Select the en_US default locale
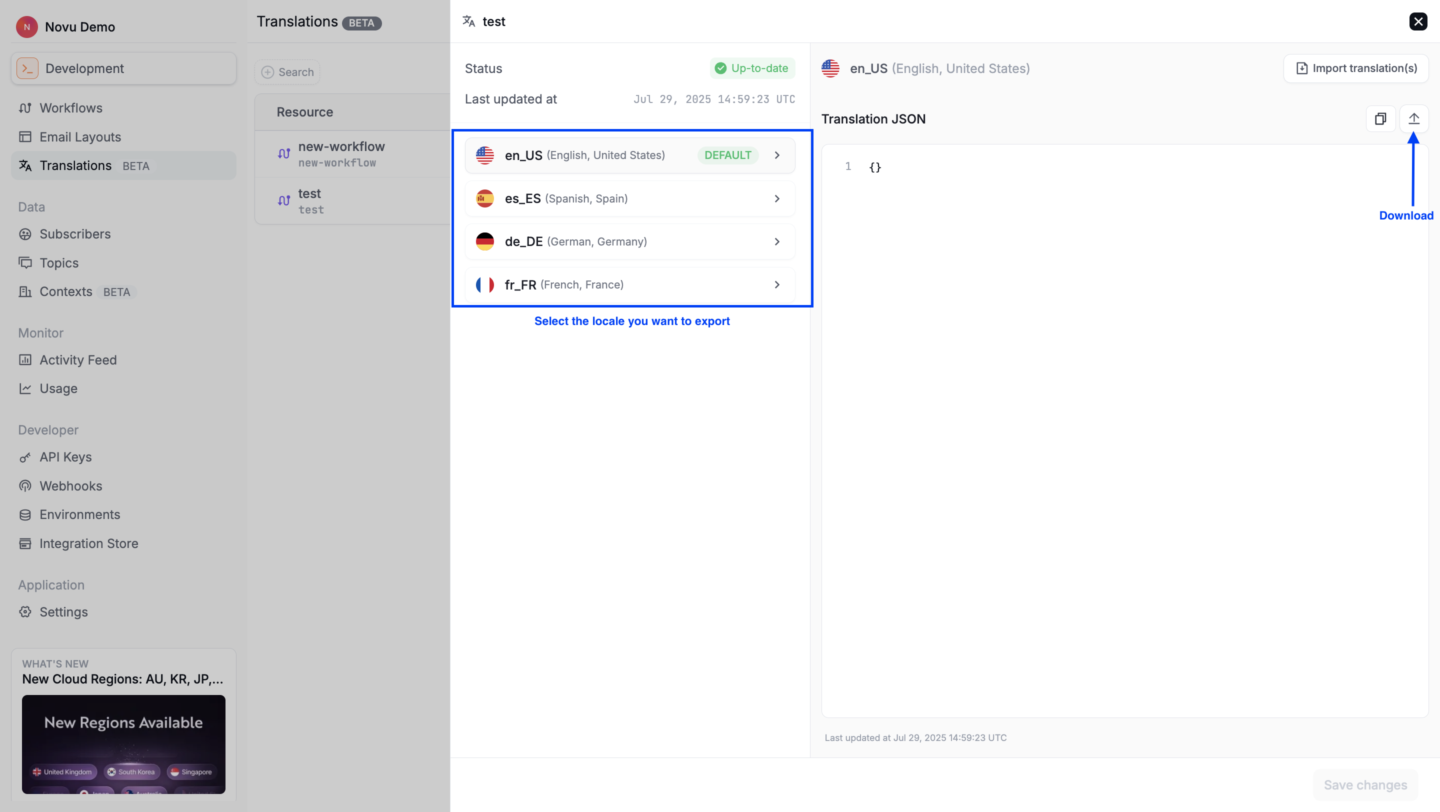This screenshot has height=812, width=1440. click(x=629, y=155)
